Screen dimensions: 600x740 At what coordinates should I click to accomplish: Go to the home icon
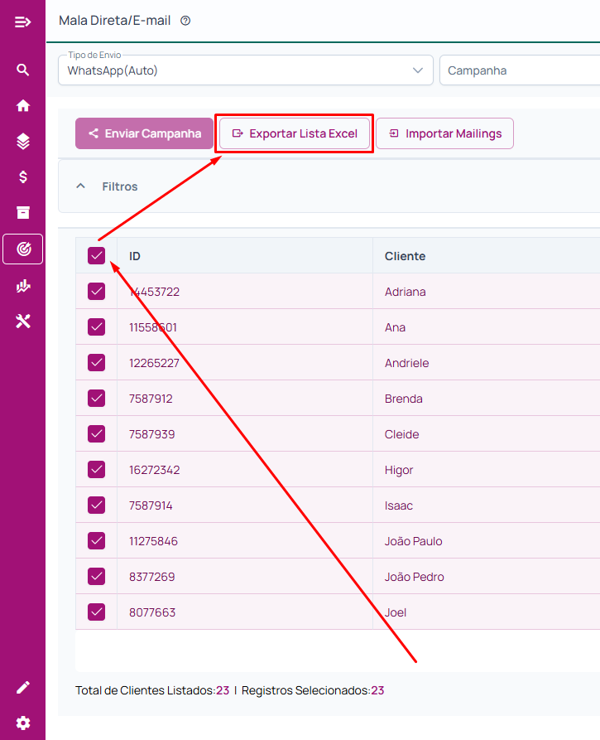22,106
